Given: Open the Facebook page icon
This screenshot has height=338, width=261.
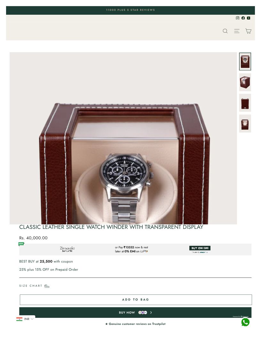Looking at the screenshot, I should coord(243,18).
